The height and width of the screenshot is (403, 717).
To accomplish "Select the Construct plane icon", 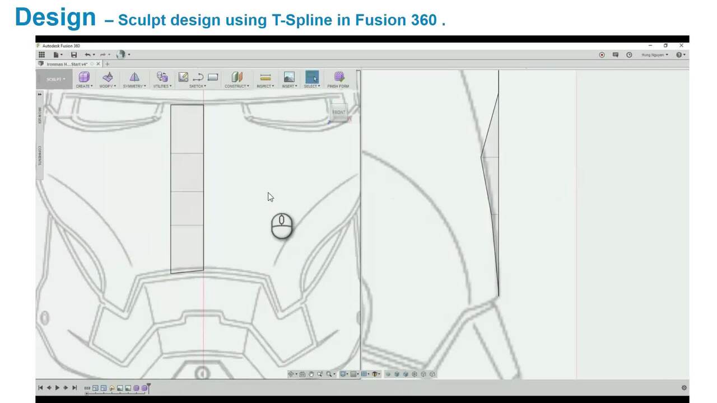I will (x=237, y=77).
